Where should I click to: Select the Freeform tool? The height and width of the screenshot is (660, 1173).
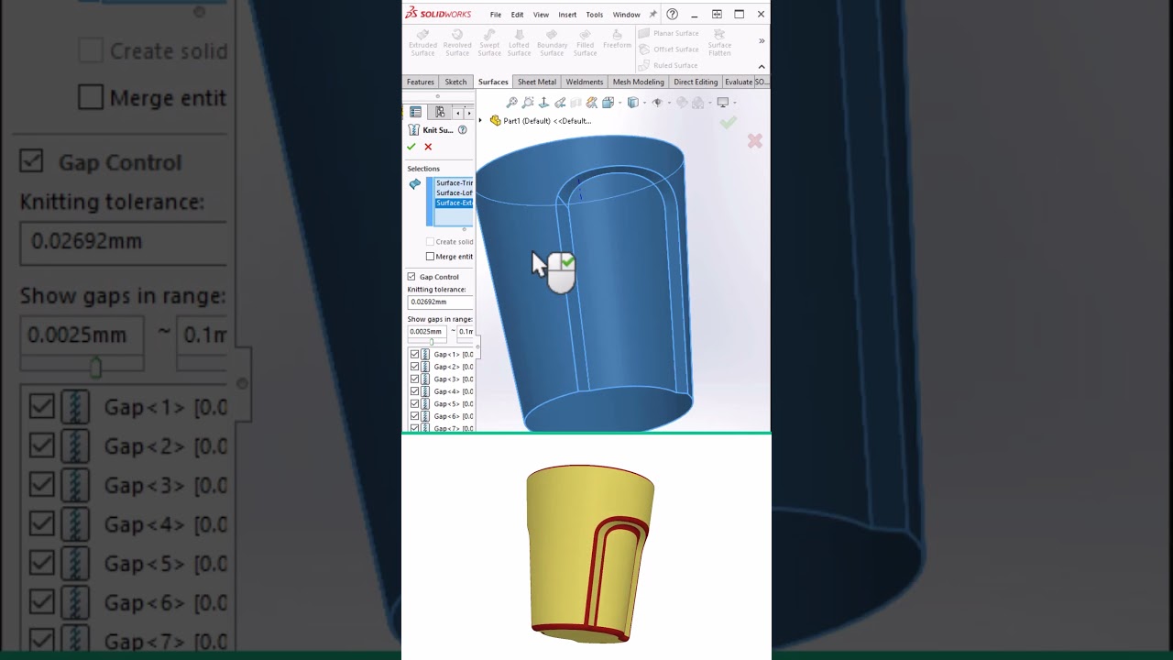(x=617, y=38)
